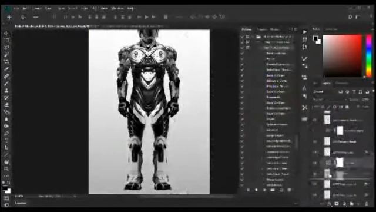
Task: Select the Eyedropper tool
Action: [x=6, y=69]
